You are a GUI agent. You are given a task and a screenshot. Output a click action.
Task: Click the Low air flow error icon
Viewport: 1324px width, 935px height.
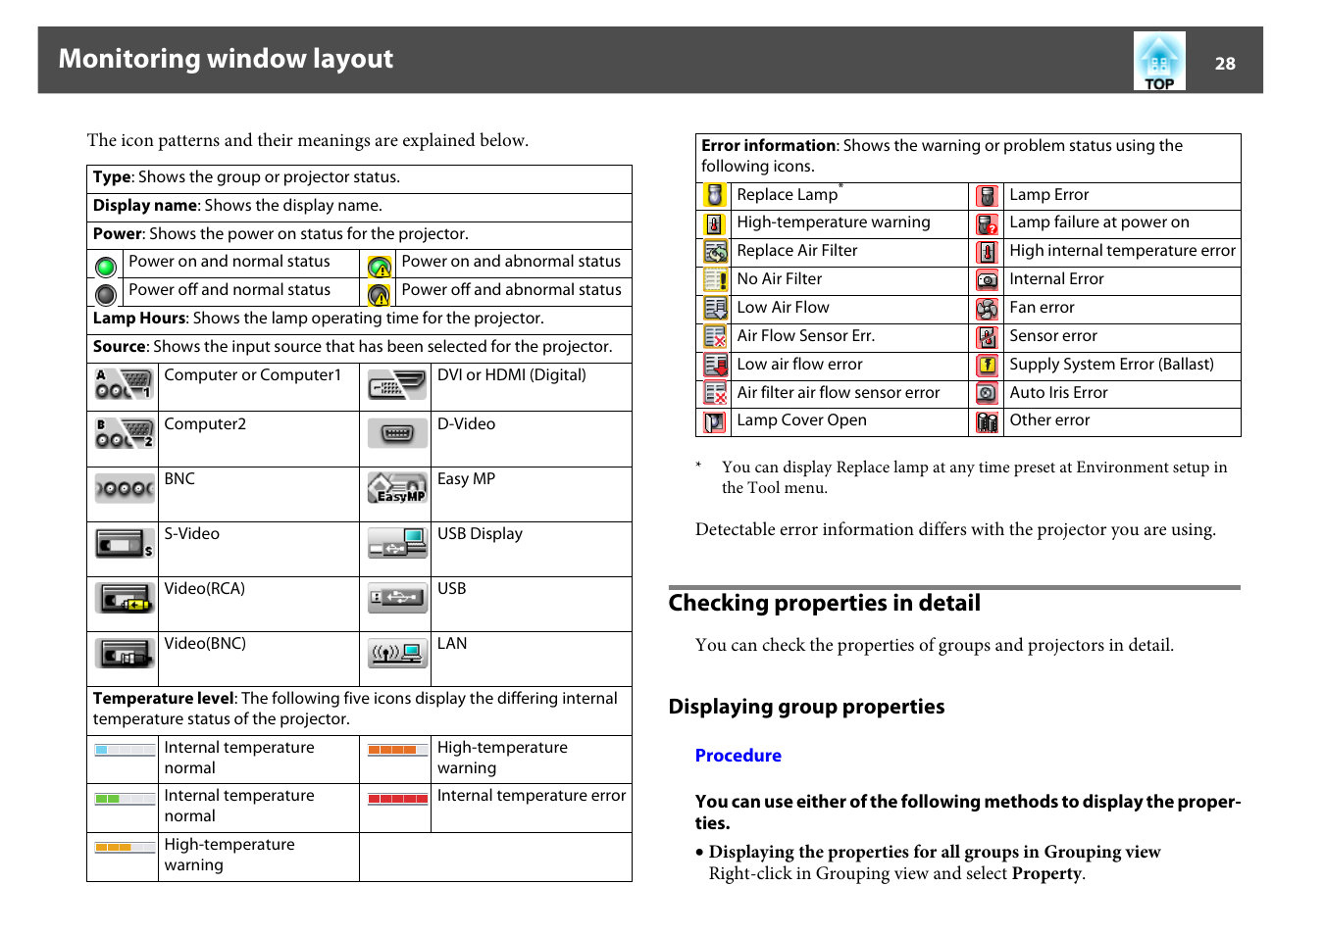point(715,366)
